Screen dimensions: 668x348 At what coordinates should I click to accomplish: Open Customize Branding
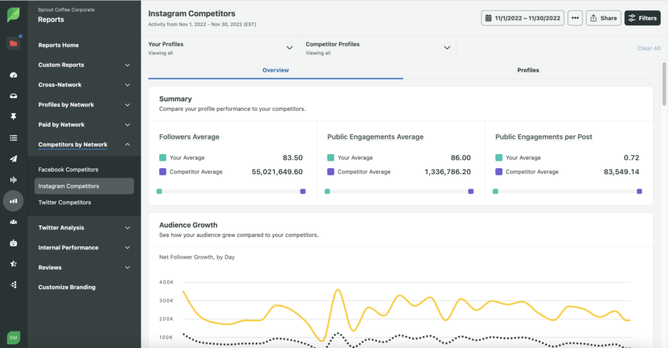tap(67, 287)
